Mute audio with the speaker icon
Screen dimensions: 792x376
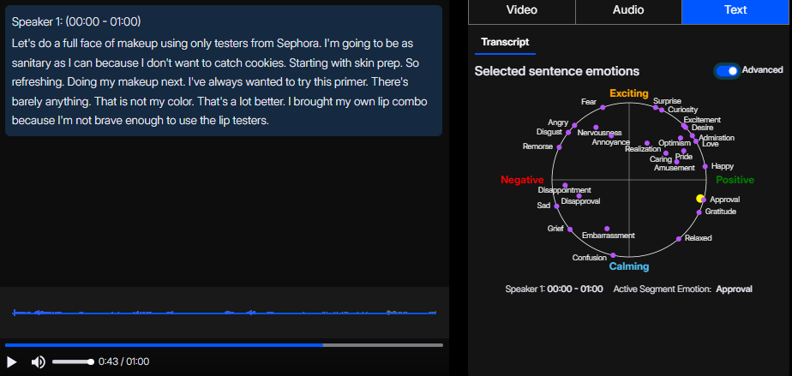pyautogui.click(x=39, y=361)
